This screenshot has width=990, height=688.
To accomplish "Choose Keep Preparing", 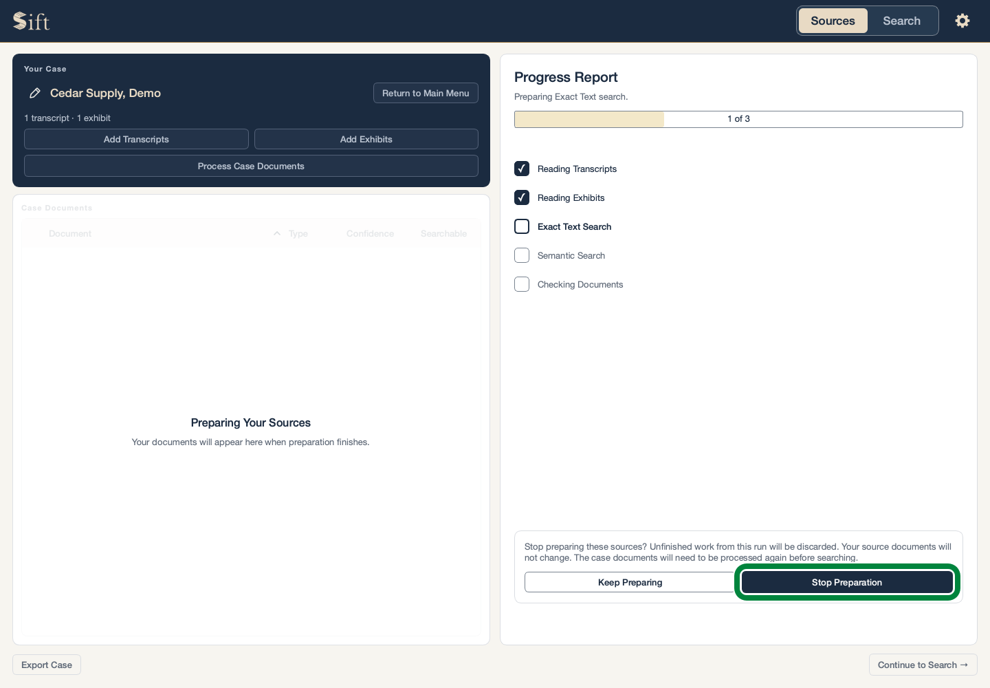I will pos(630,582).
